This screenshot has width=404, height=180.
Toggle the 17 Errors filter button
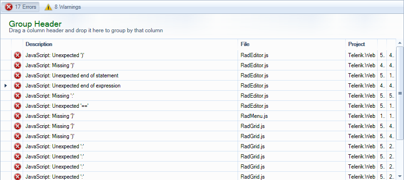click(21, 7)
